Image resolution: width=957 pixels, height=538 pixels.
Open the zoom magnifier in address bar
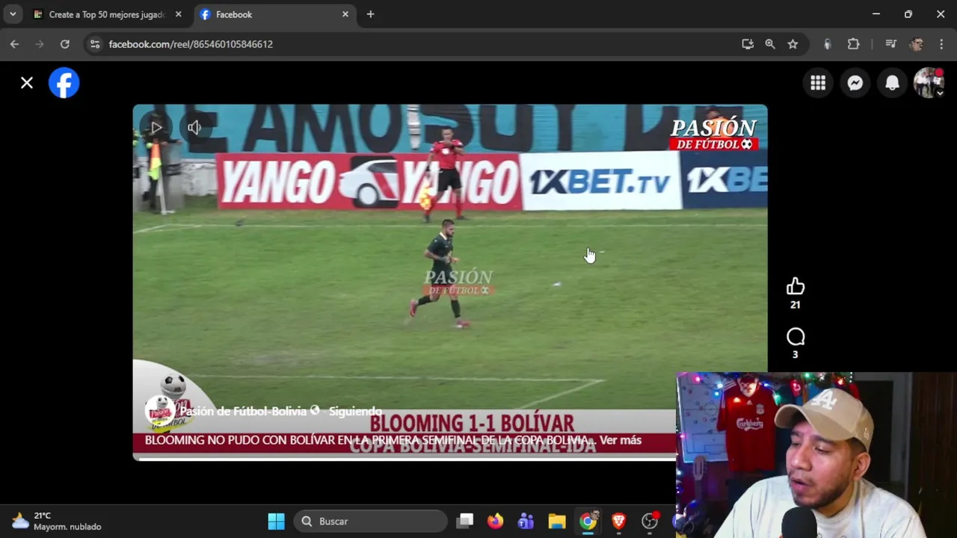pyautogui.click(x=770, y=44)
